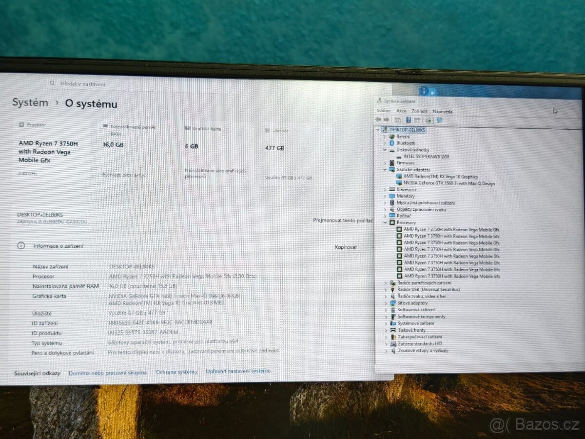
Task: Go back to Systém in the breadcrumb
Action: click(30, 103)
